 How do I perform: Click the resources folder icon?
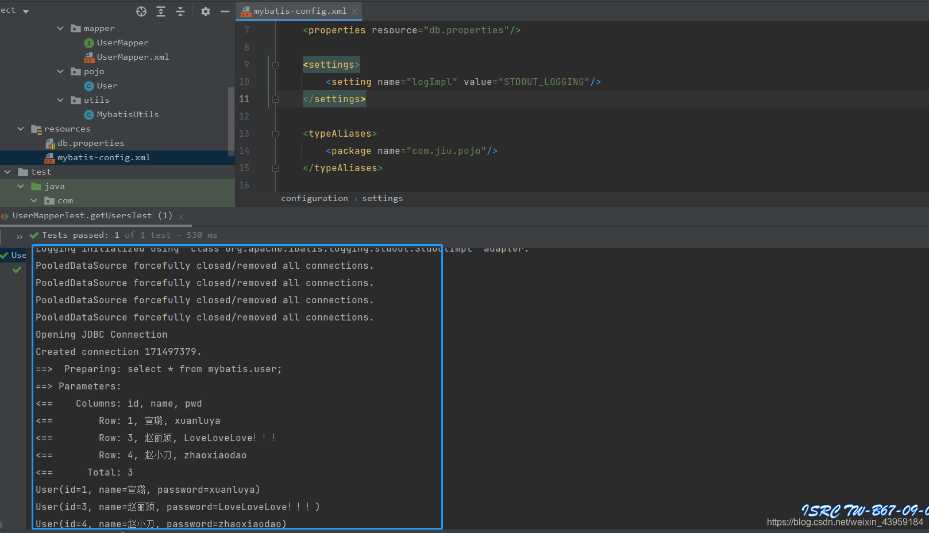click(x=37, y=129)
